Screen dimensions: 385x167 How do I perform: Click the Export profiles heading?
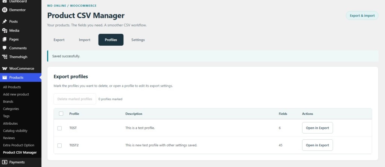[71, 76]
